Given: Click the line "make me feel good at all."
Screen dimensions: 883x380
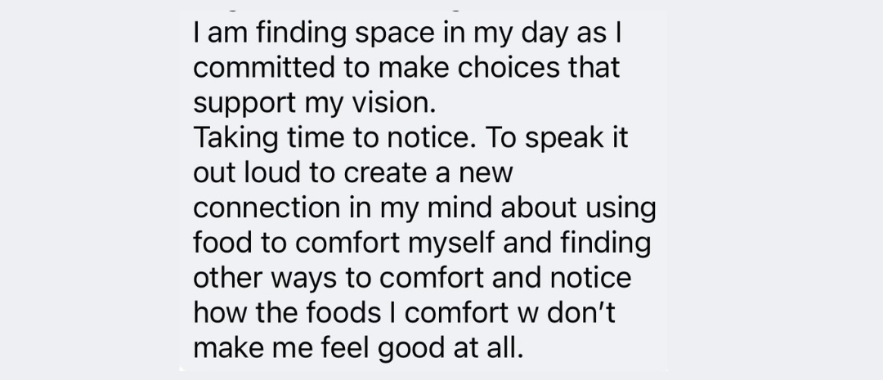Looking at the screenshot, I should (359, 348).
